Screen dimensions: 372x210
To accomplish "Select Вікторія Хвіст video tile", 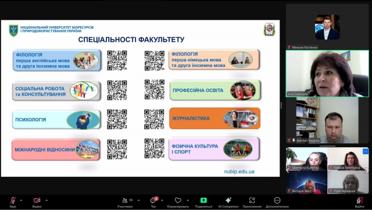I will click(306, 182).
